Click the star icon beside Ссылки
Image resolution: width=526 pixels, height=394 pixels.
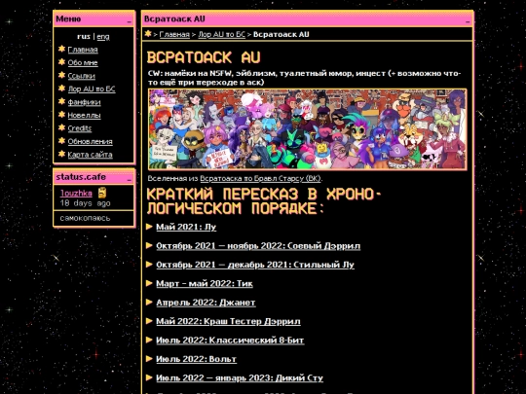point(61,75)
